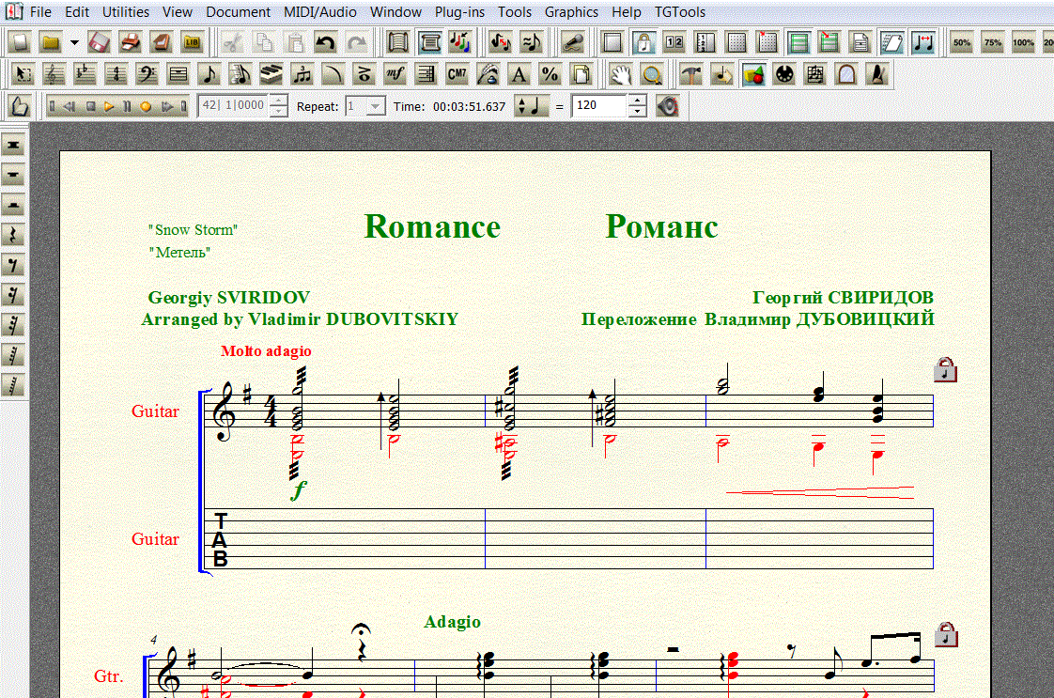Select the Staff tool treble clef icon
Screen dimensions: 1054x698
click(54, 74)
